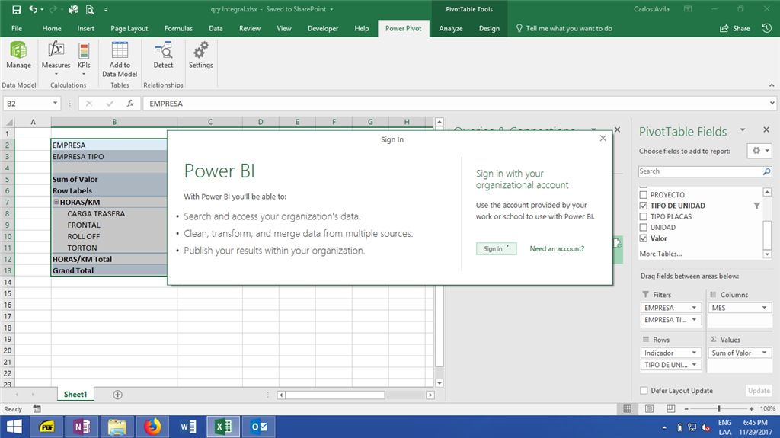Open the Measures menu
The height and width of the screenshot is (438, 780).
[56, 59]
